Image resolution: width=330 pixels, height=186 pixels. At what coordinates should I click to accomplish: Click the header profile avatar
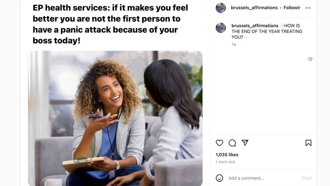click(x=220, y=8)
